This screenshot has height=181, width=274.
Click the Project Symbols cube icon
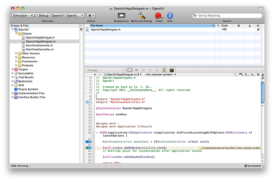tap(16, 89)
